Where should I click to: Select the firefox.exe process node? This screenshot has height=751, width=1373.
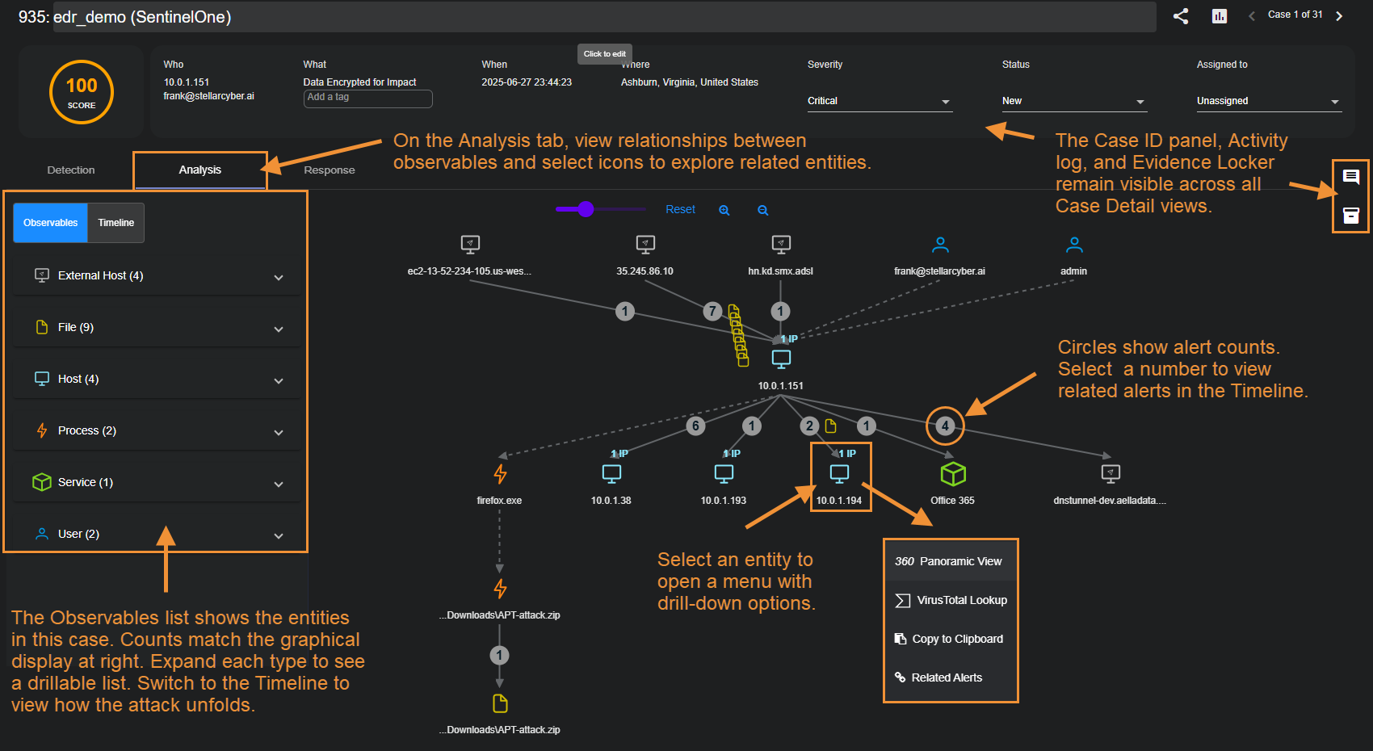(500, 474)
